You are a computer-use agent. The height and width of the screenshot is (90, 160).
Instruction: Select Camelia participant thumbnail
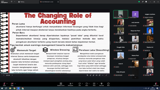tap(150, 22)
